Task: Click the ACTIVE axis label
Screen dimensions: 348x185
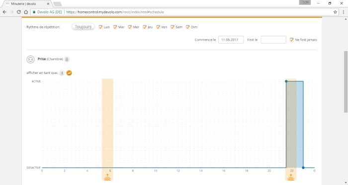Action: tap(36, 81)
